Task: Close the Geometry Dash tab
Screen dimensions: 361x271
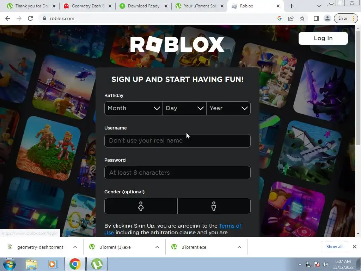Action: tap(110, 6)
